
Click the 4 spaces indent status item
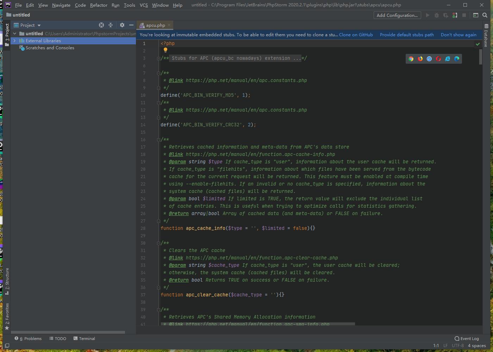[477, 346]
